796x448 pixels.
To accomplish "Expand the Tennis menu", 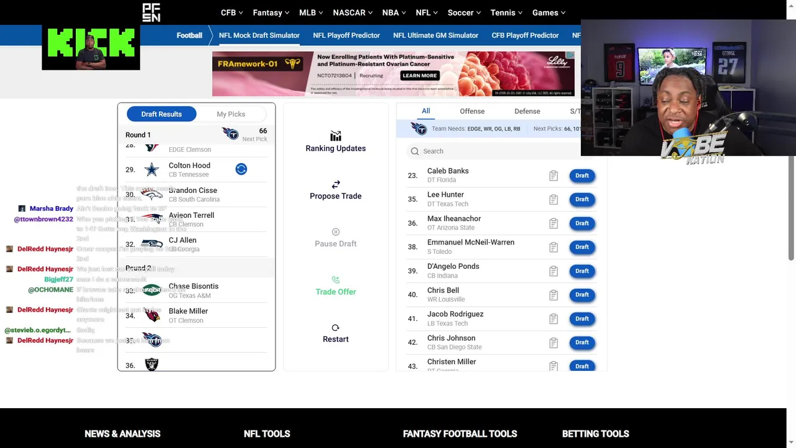I will (507, 12).
